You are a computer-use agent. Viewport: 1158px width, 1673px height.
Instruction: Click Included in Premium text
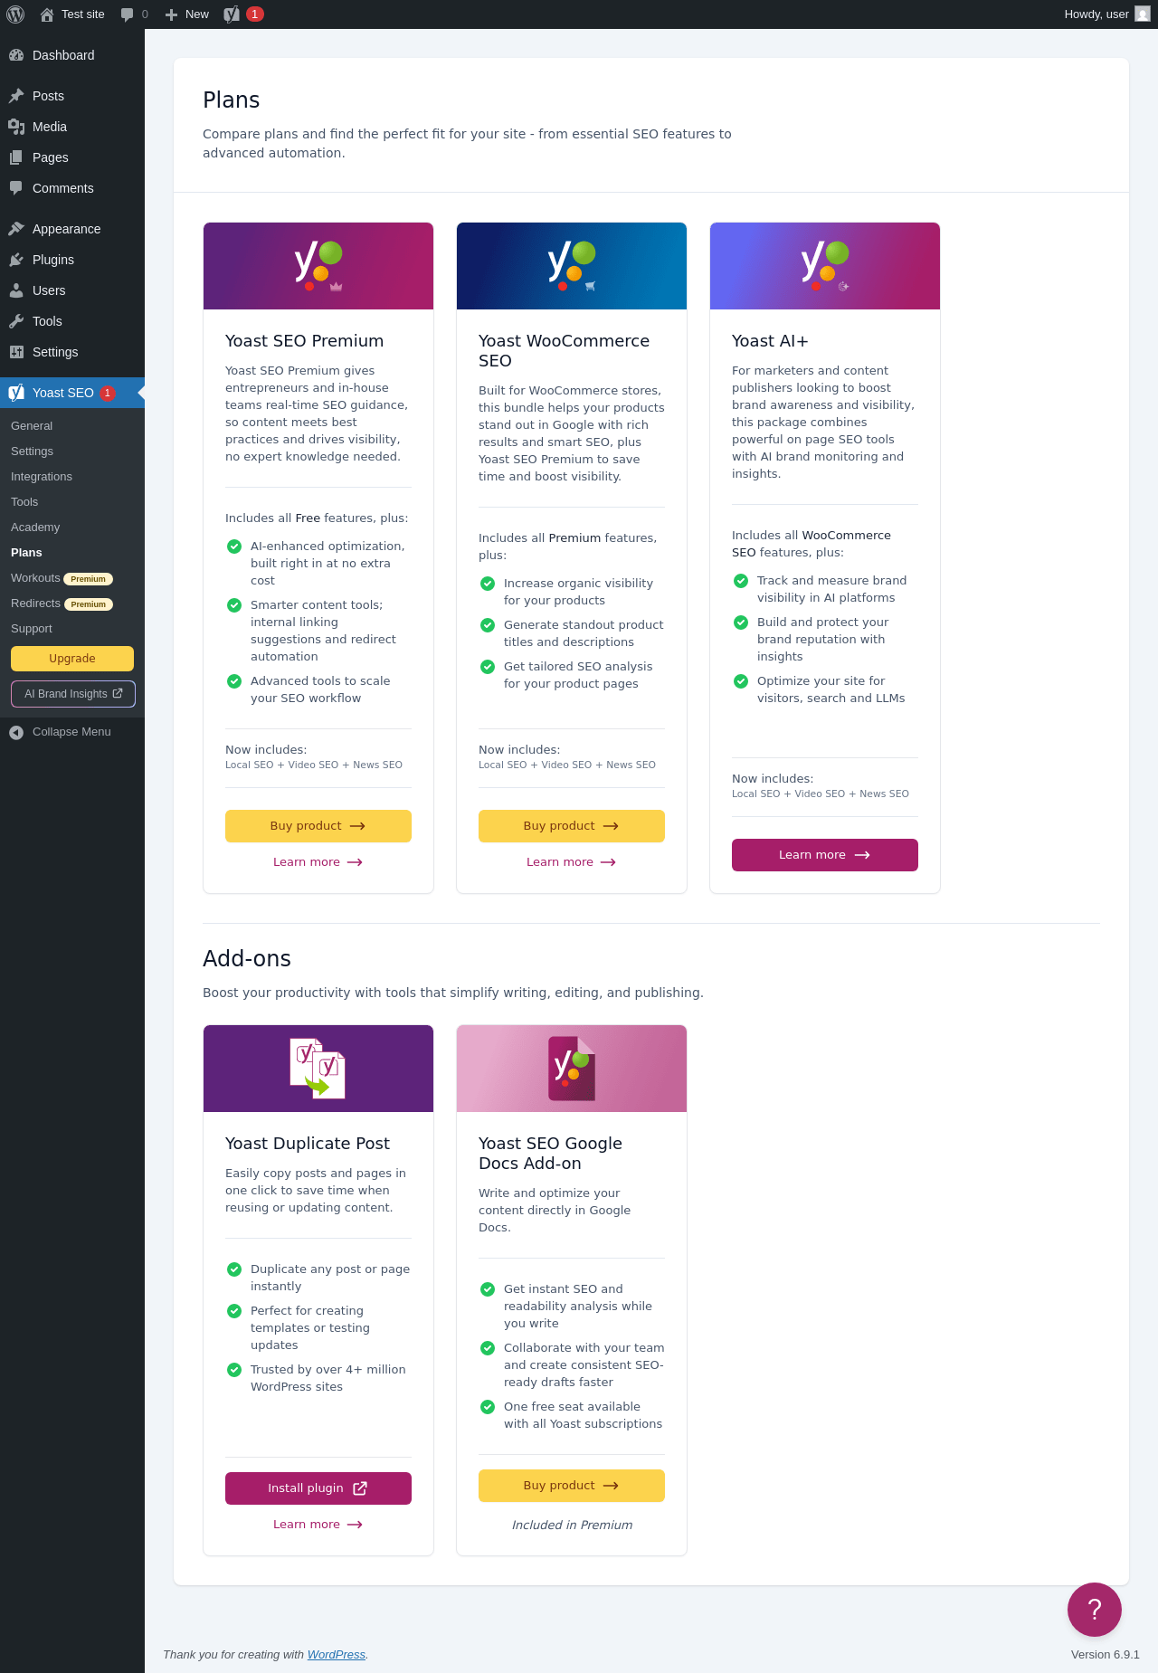pos(572,1526)
